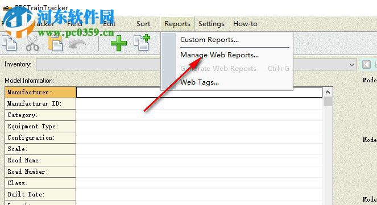Click the model information scrollbar thumb
The image size is (377, 205).
[x=328, y=101]
